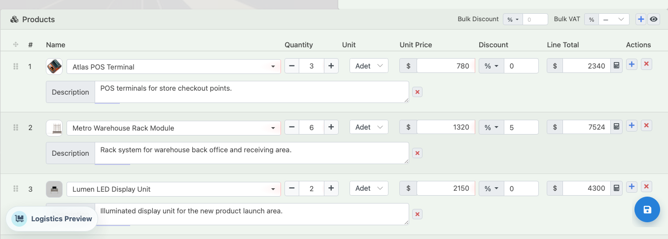Viewport: 668px width, 239px height.
Task: Click quantity field showing 6
Action: click(x=312, y=127)
